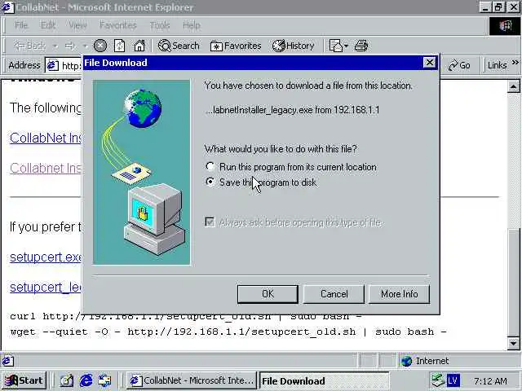Open the Edit menu
The image size is (522, 391).
click(47, 25)
